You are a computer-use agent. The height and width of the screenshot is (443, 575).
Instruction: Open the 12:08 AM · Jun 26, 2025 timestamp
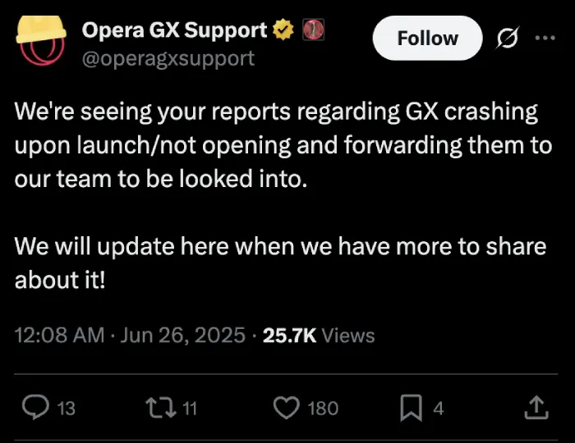tap(130, 335)
